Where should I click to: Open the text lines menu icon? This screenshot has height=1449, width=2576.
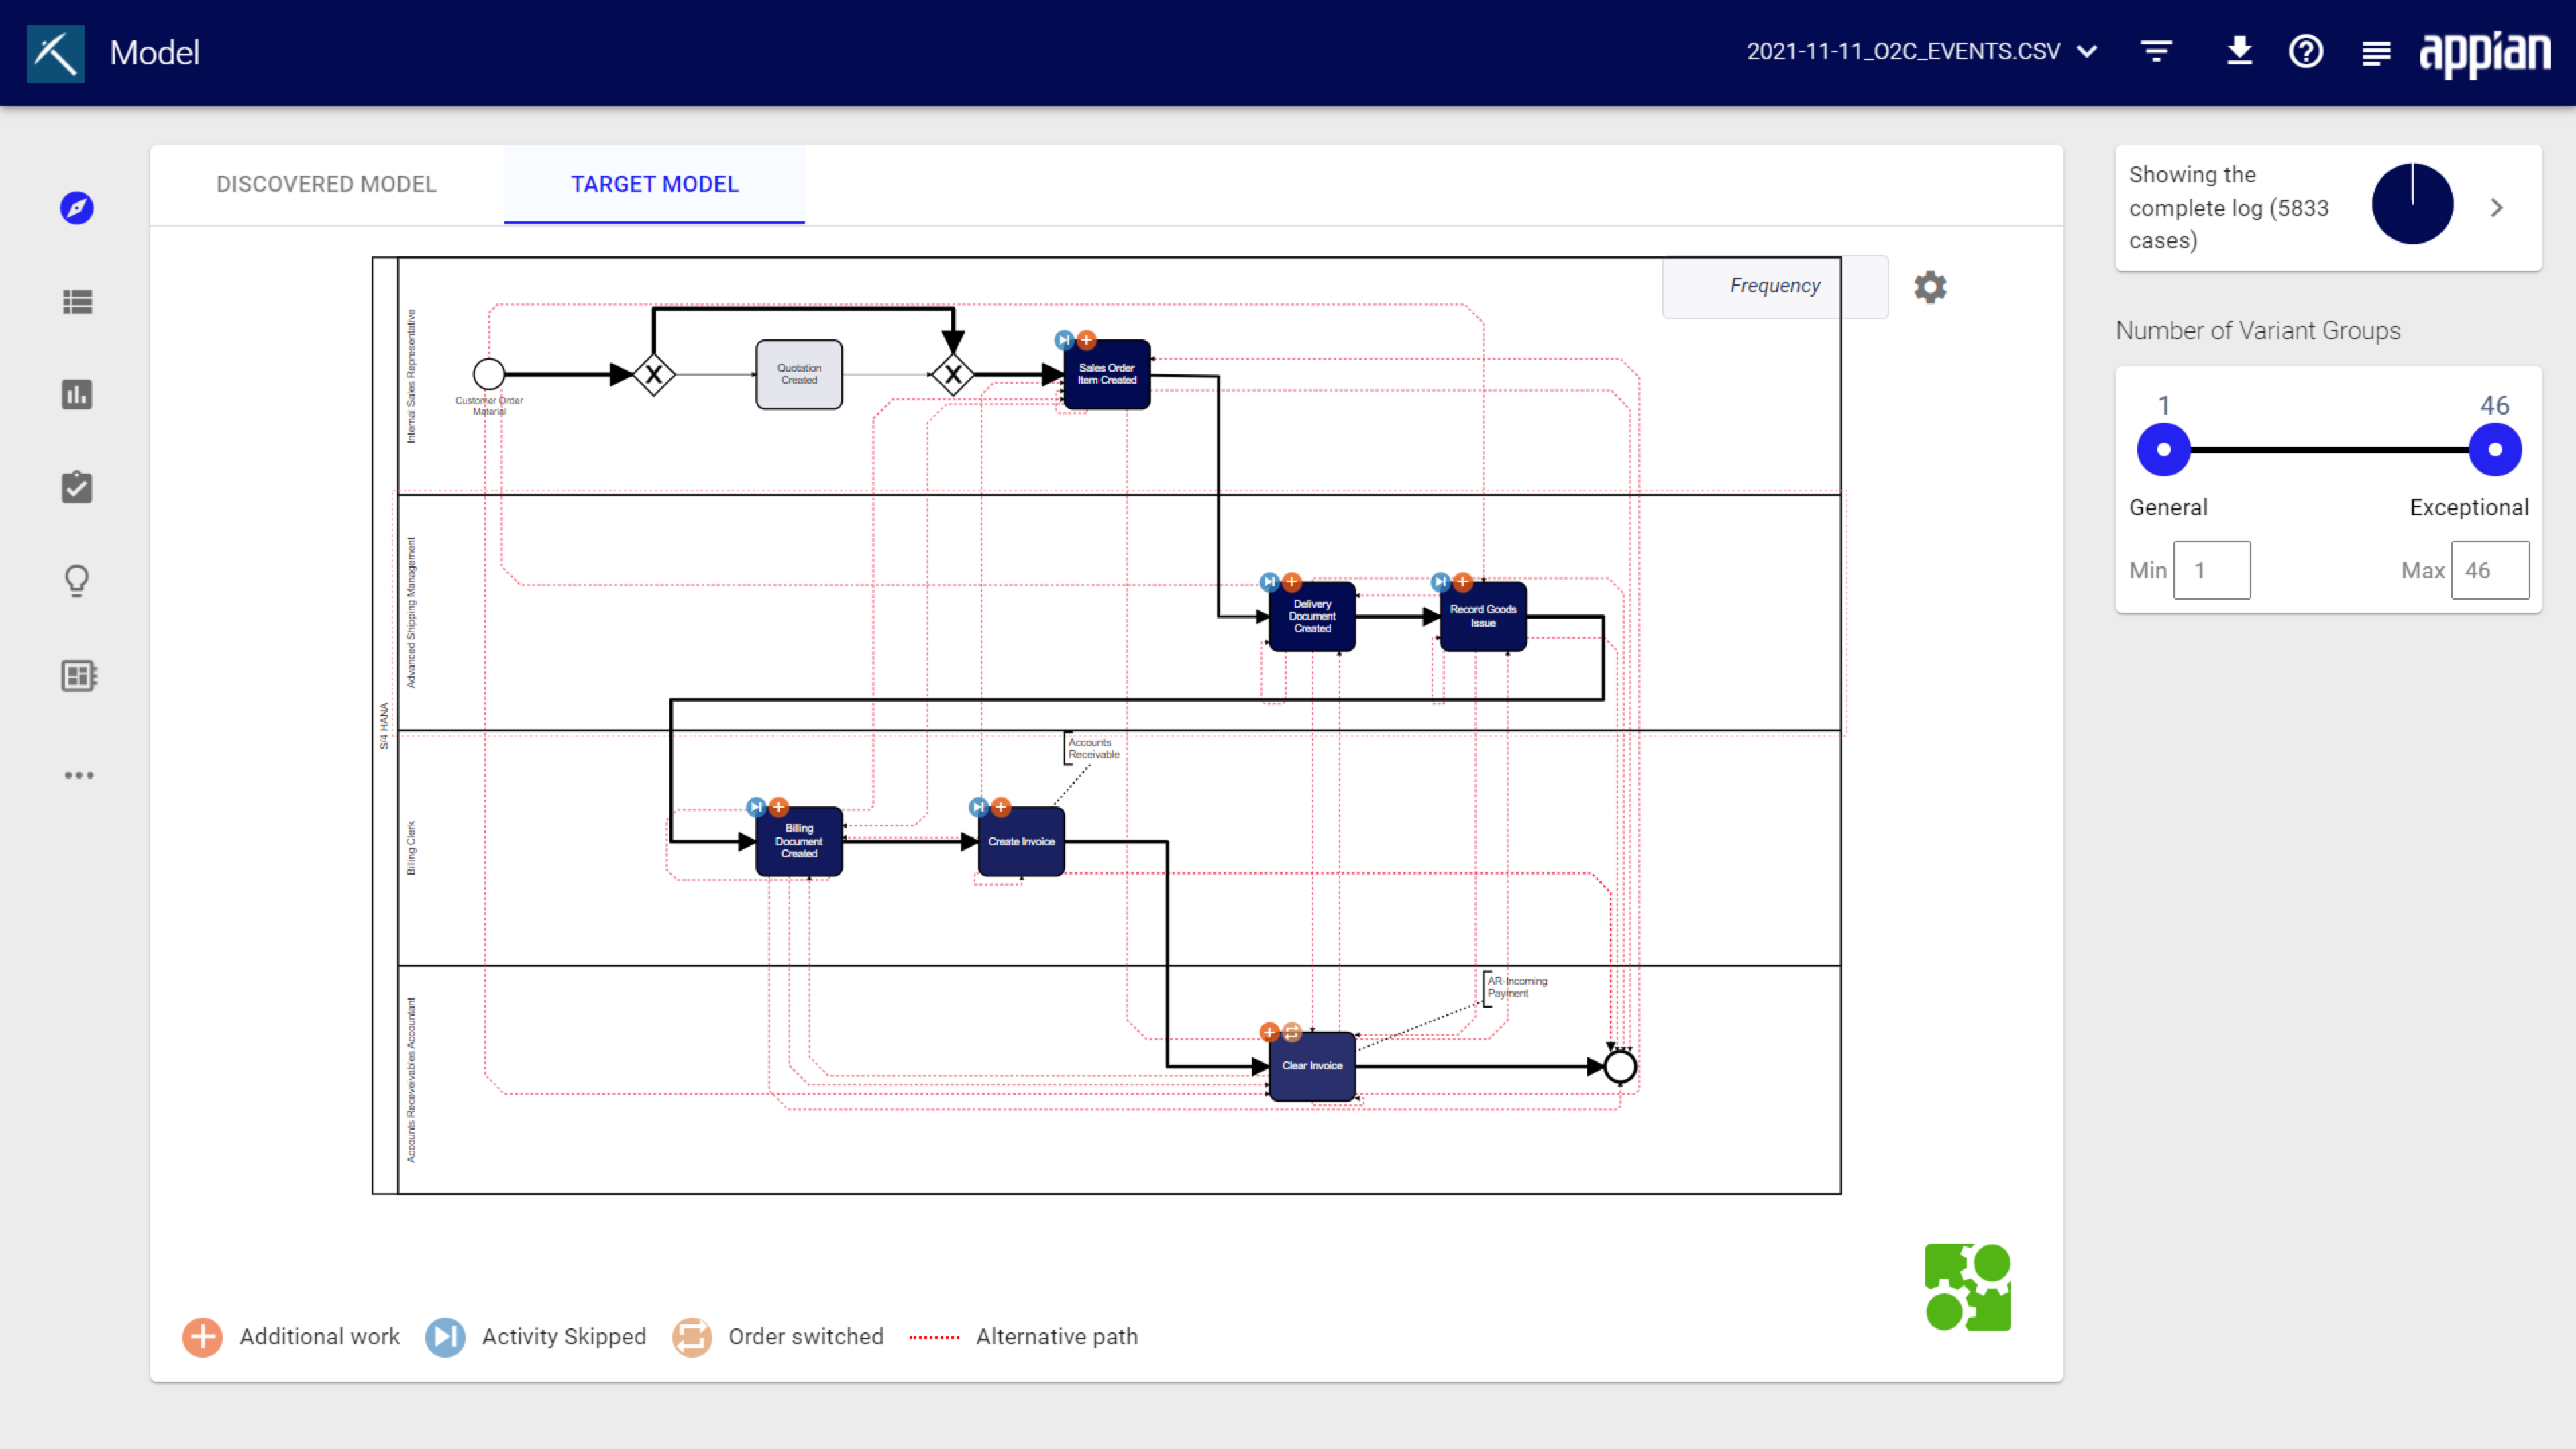pos(2376,53)
